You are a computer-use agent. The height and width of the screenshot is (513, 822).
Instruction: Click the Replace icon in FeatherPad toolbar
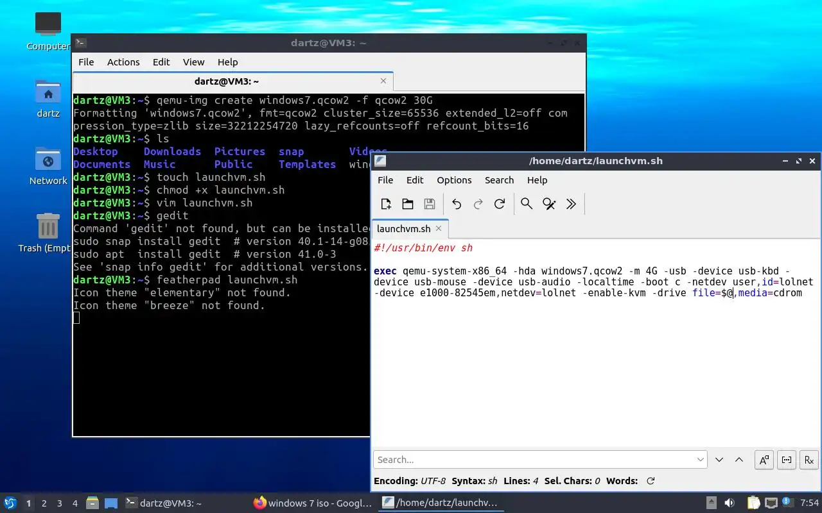point(549,204)
